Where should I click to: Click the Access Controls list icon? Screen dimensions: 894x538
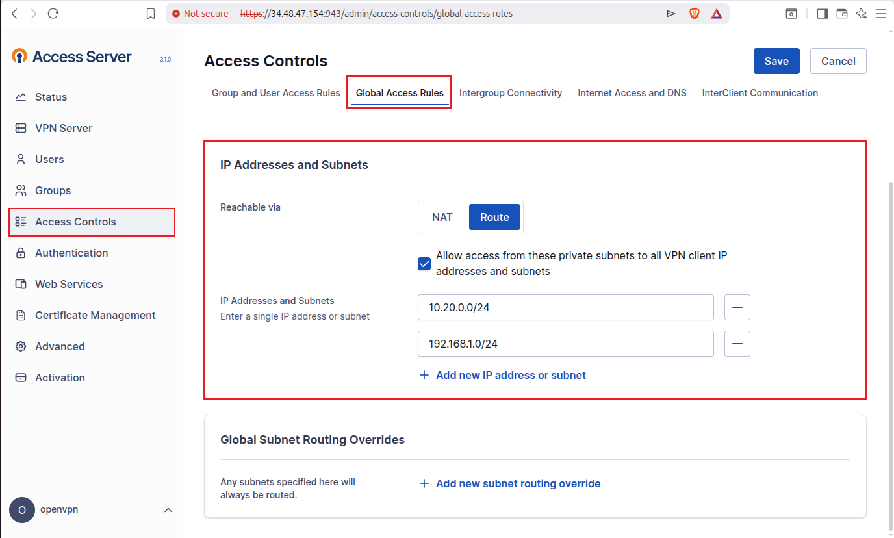21,222
